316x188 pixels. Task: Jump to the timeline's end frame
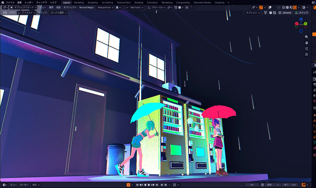point(157,185)
